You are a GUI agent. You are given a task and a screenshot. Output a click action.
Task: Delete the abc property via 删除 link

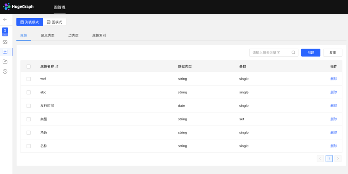click(333, 92)
